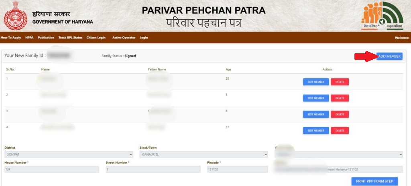
Task: Click the Government of Haryana text
Action: coord(63,22)
